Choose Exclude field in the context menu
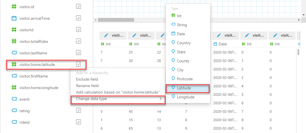 tap(87, 79)
